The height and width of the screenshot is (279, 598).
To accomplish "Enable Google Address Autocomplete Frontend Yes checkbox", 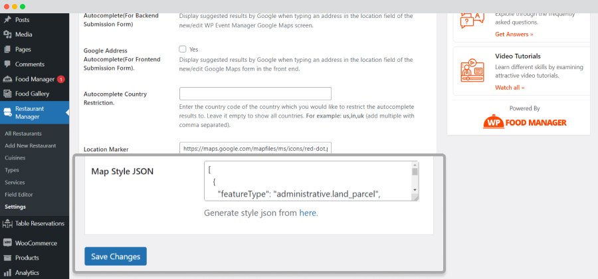I will 183,49.
